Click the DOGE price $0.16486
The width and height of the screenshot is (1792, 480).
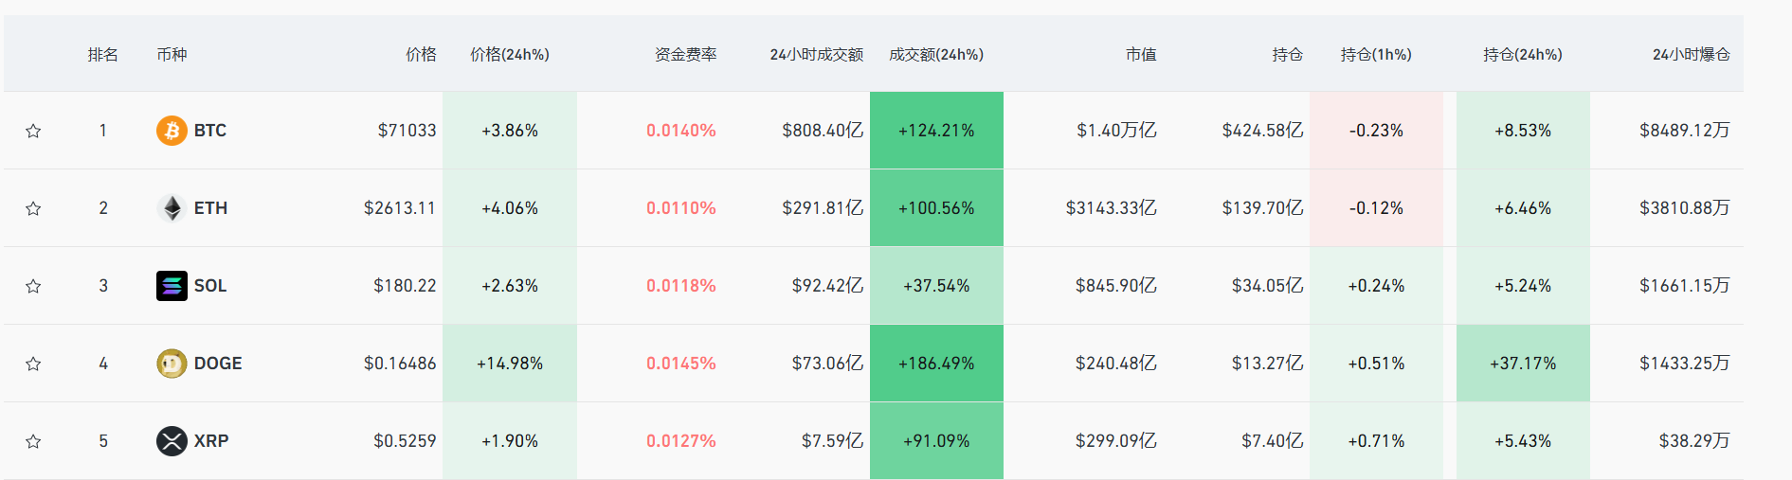tap(400, 364)
